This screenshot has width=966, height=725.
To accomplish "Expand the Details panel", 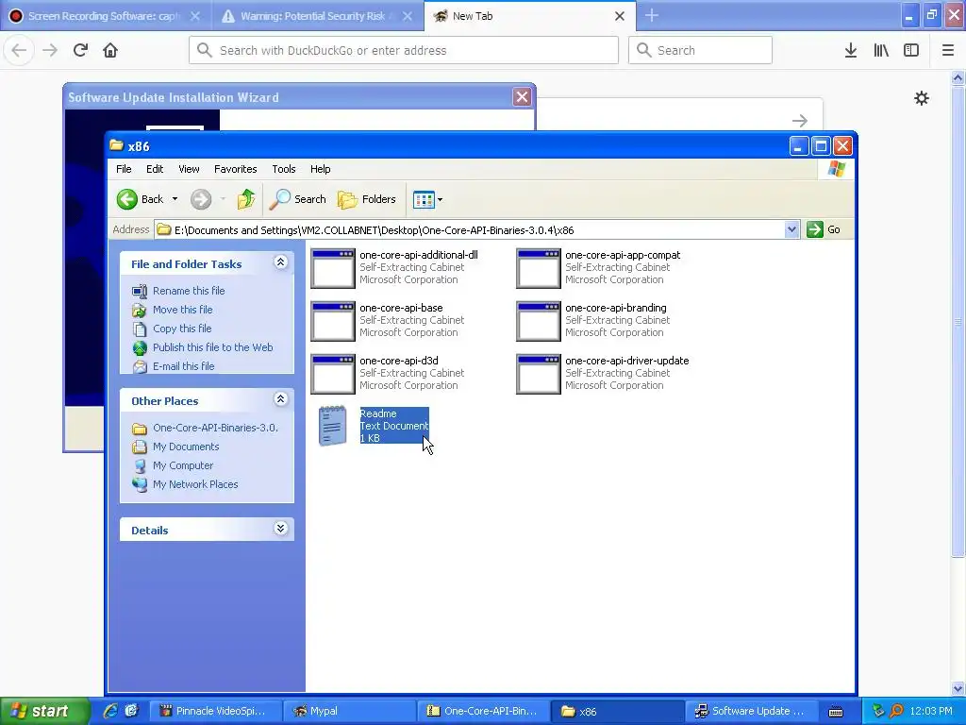I will coord(280,529).
